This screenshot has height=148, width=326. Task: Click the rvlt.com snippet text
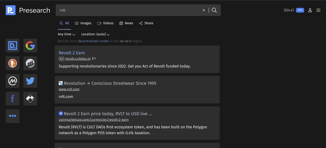pyautogui.click(x=66, y=97)
